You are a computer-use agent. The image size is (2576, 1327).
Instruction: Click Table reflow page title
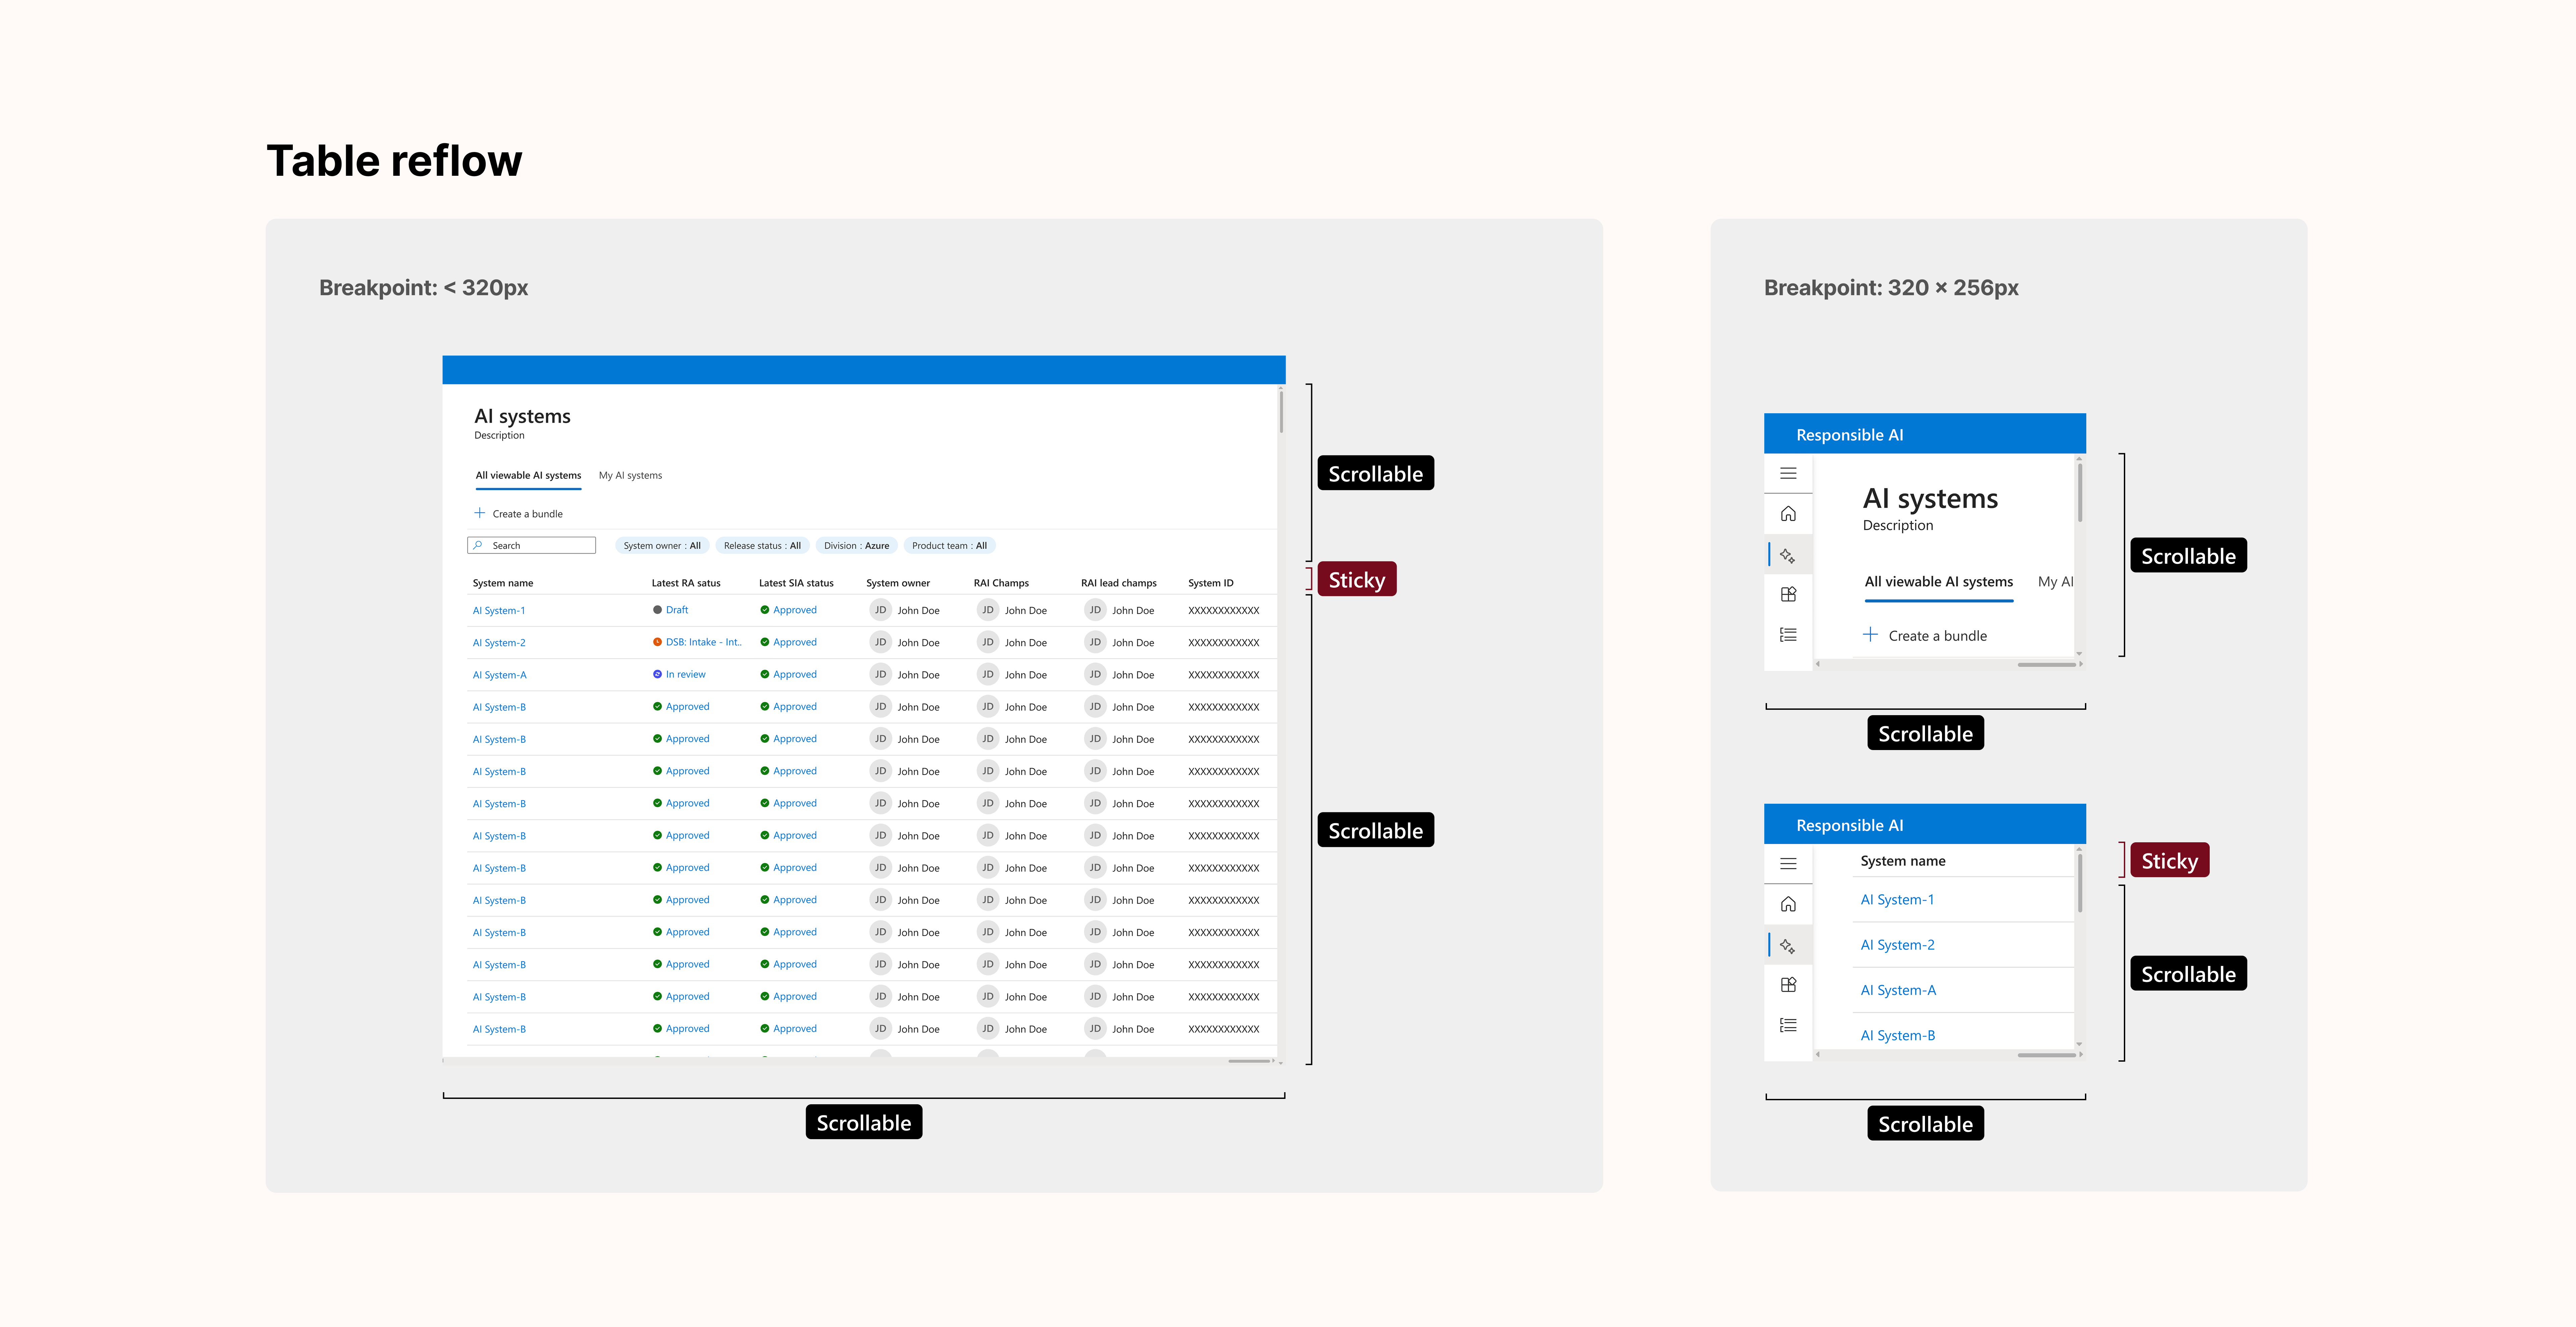coord(394,161)
